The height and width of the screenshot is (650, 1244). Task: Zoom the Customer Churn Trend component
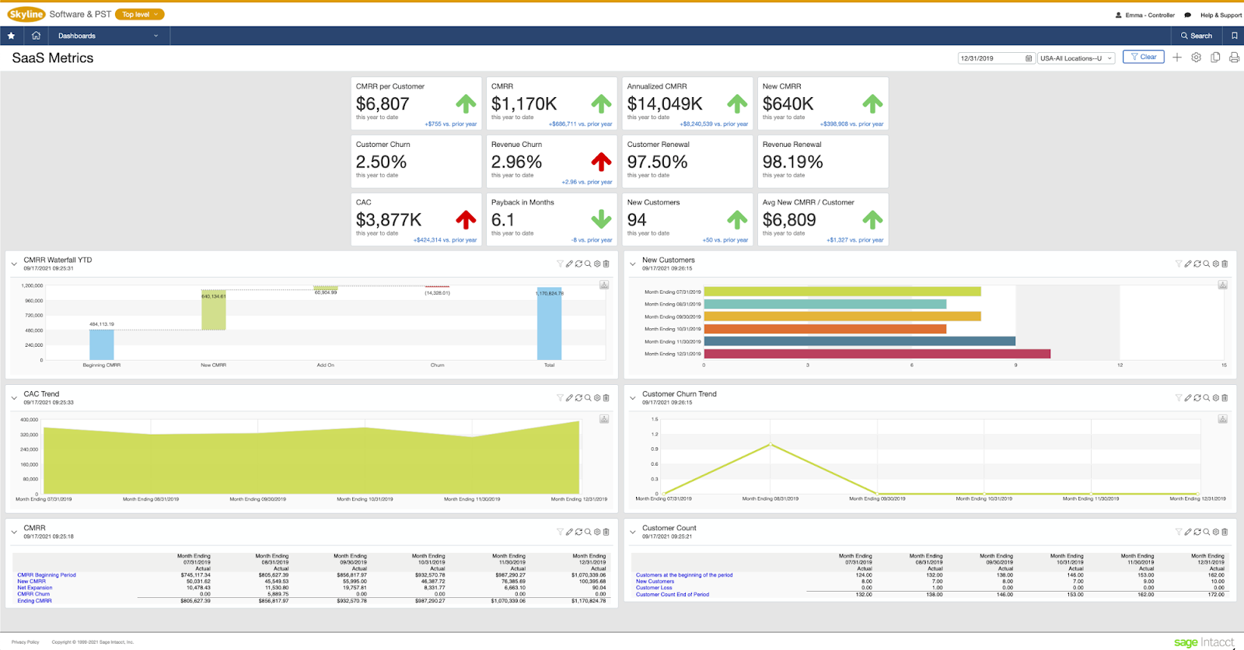click(x=1207, y=398)
